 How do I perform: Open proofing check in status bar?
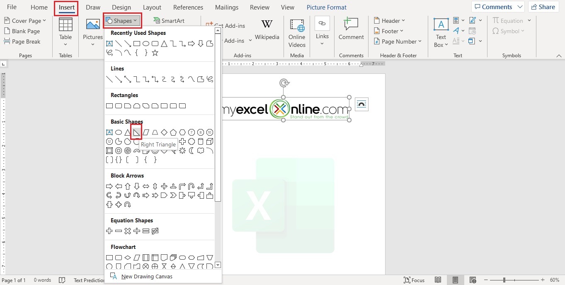[62, 280]
